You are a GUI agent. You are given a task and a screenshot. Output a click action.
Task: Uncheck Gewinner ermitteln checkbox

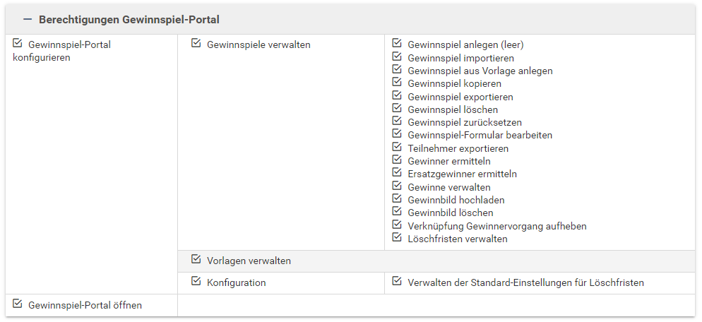pos(397,160)
